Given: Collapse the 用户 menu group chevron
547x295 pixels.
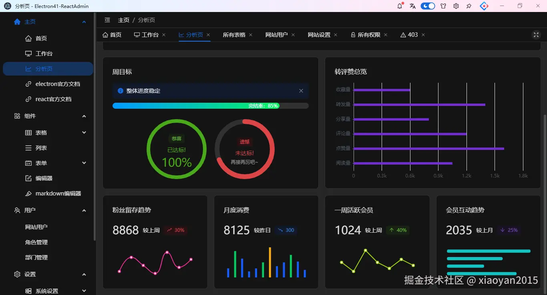Looking at the screenshot, I should pos(84,210).
